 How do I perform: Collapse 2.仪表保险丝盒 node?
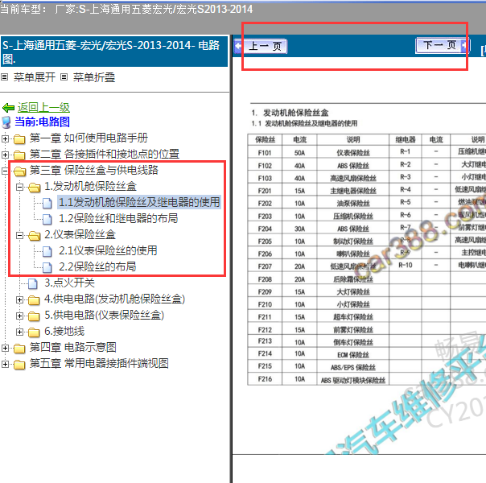19,235
